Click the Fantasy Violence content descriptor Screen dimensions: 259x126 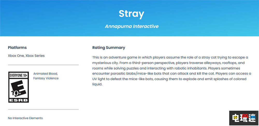(x=46, y=78)
